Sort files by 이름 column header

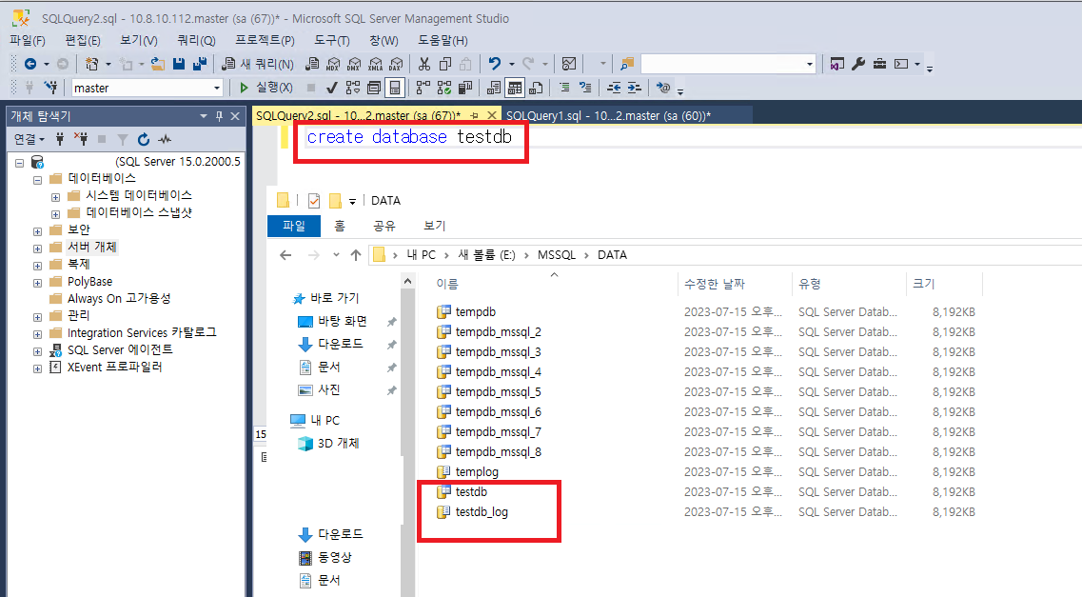click(447, 284)
